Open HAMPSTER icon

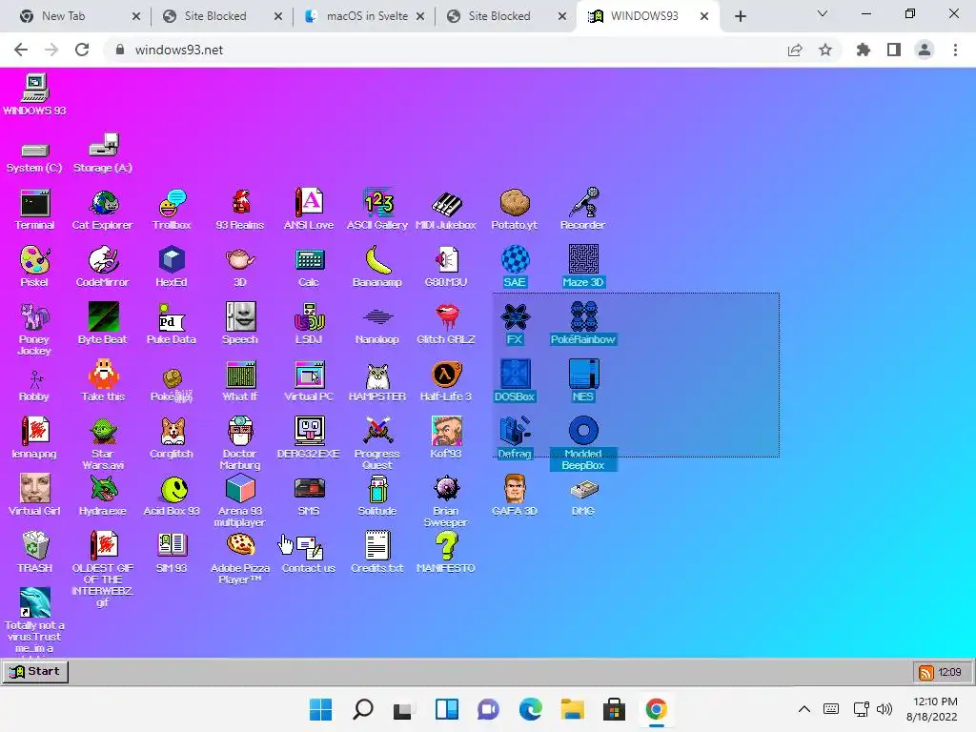(x=377, y=381)
